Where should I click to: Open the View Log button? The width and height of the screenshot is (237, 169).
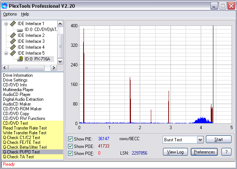(x=175, y=152)
